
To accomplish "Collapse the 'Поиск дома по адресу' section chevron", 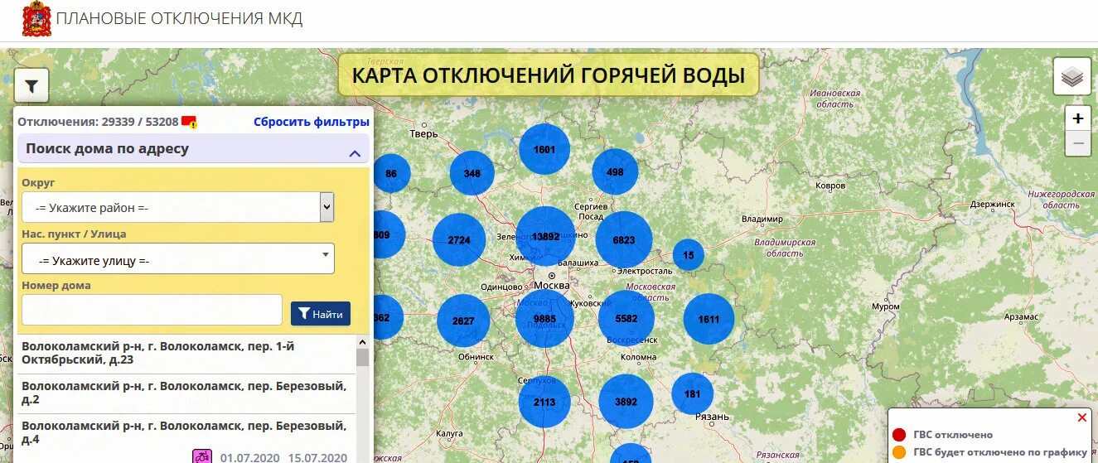I will coord(355,153).
